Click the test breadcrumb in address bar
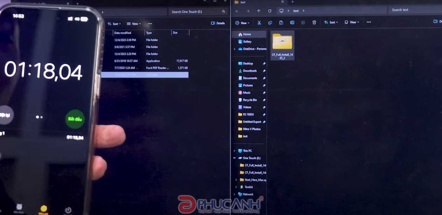The height and width of the screenshot is (215, 442). 296,11
